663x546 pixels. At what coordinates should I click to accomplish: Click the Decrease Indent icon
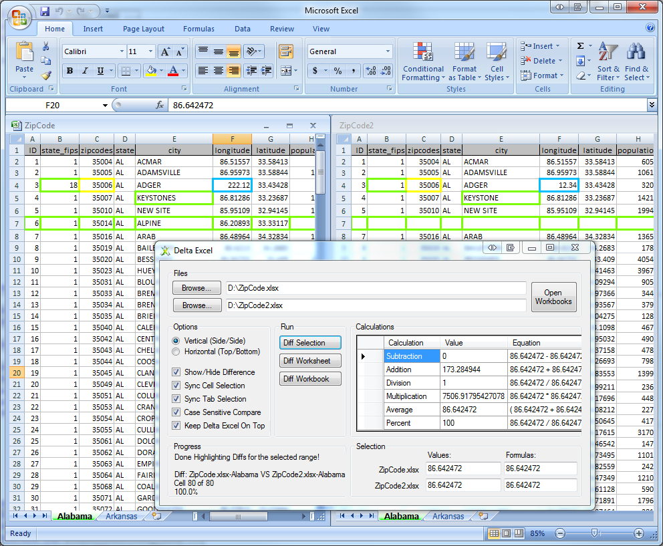point(251,71)
